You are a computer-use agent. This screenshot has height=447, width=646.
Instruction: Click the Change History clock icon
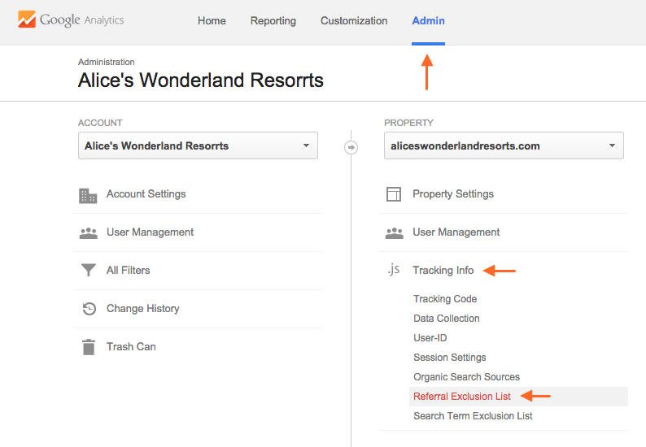(89, 309)
